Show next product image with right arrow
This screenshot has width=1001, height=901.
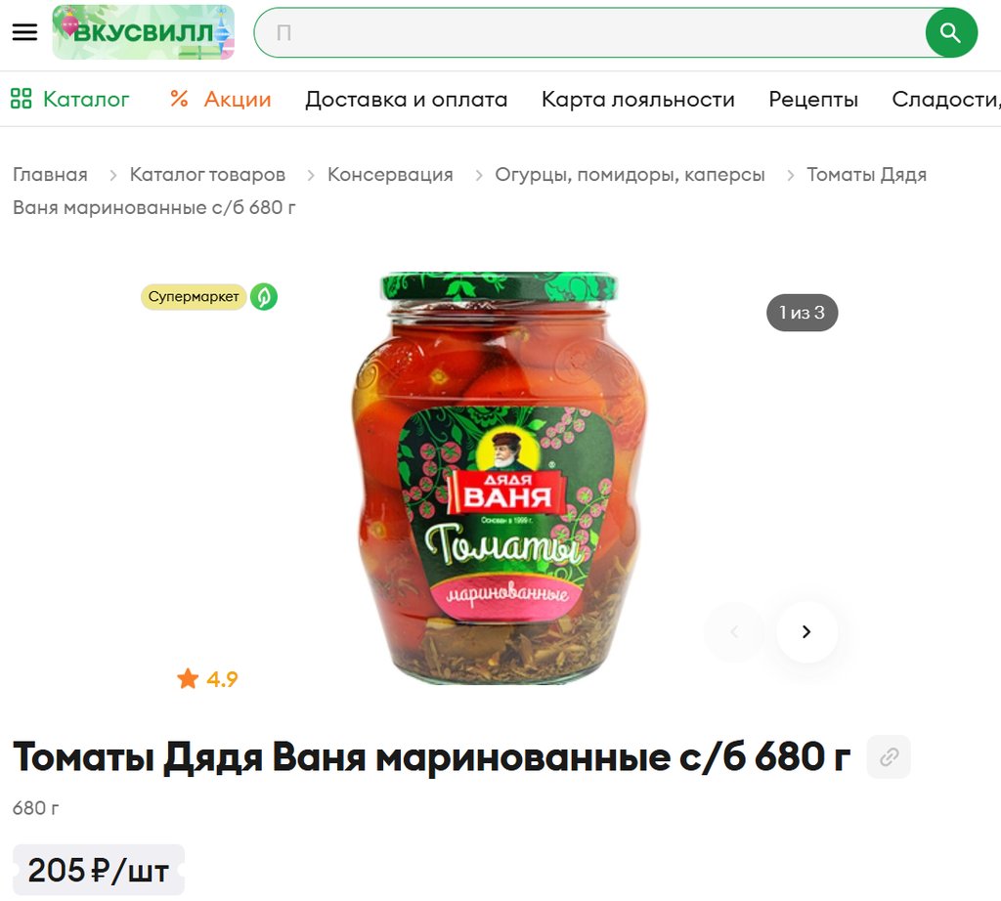coord(806,631)
